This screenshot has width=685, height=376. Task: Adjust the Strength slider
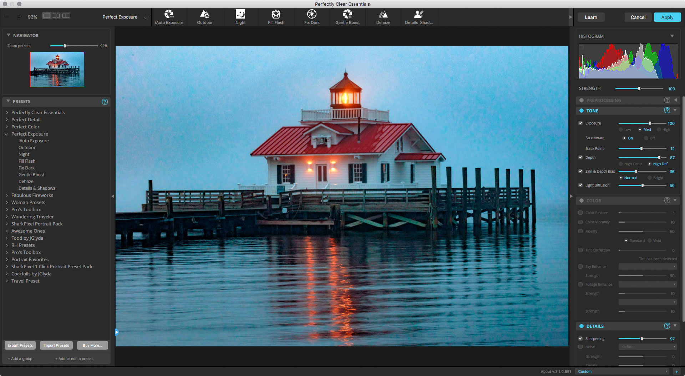pos(639,88)
